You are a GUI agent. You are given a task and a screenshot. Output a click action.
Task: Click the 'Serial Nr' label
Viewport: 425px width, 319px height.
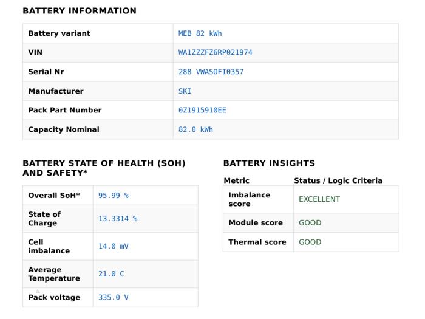point(46,72)
